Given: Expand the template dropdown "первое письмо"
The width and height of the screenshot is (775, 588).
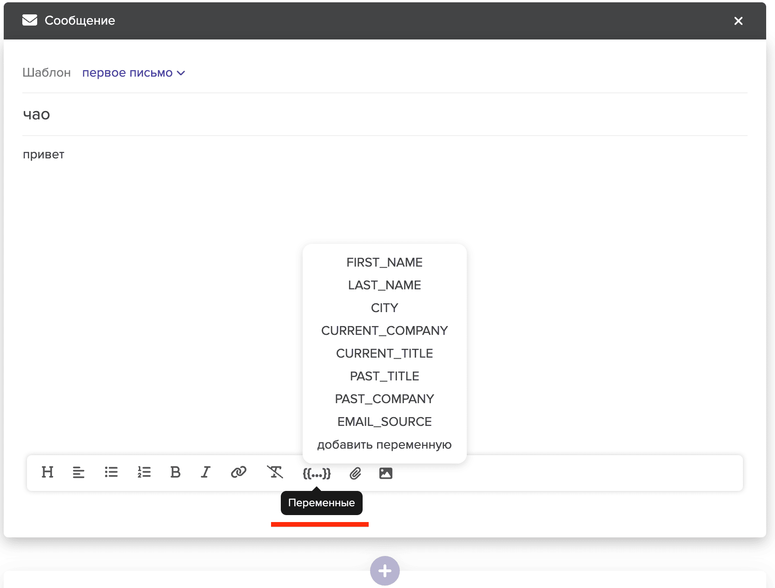Looking at the screenshot, I should pos(133,73).
